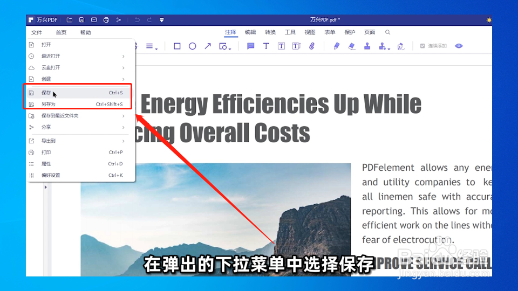Viewport: 518px width, 291px height.
Task: Open the 帮助 menu
Action: tap(85, 32)
